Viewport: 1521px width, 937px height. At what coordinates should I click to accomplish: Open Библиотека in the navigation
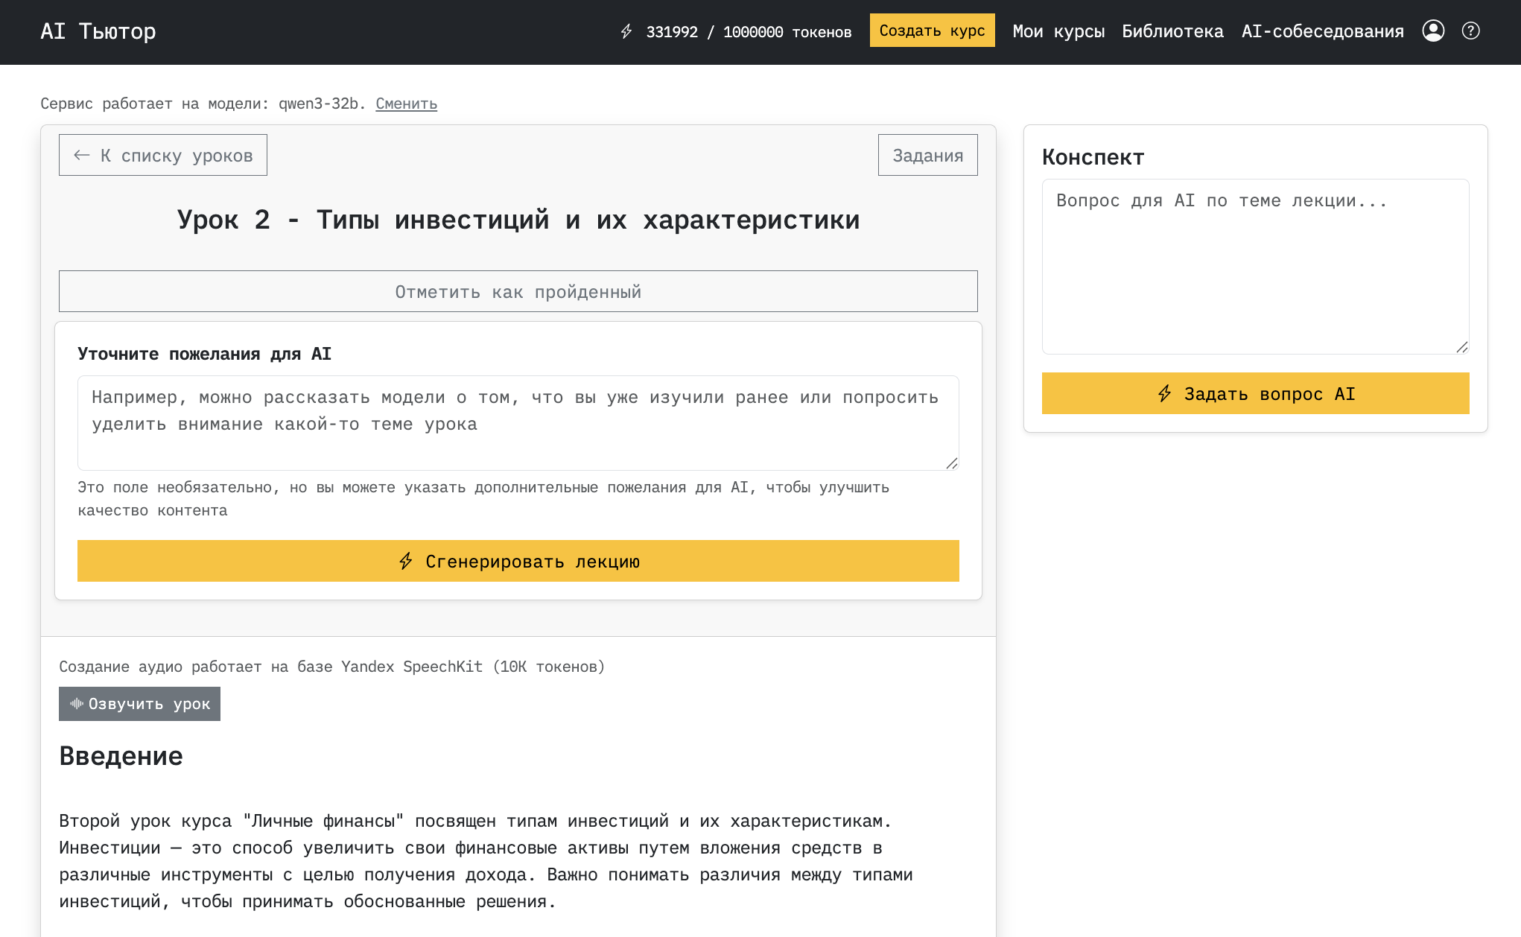(x=1172, y=31)
